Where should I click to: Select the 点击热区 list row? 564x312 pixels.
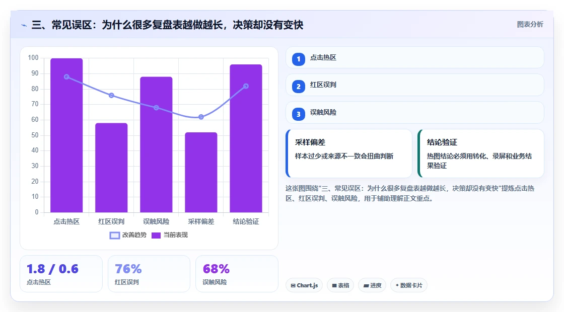tap(415, 57)
